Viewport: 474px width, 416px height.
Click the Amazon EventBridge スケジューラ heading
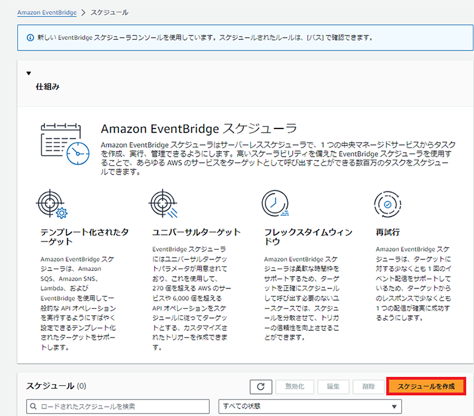199,128
